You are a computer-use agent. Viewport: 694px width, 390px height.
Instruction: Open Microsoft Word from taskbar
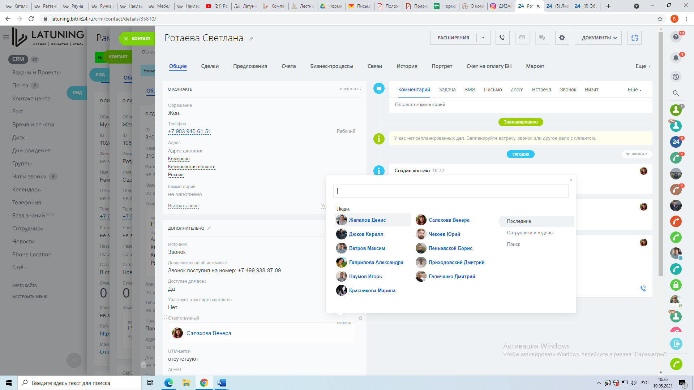click(x=222, y=383)
